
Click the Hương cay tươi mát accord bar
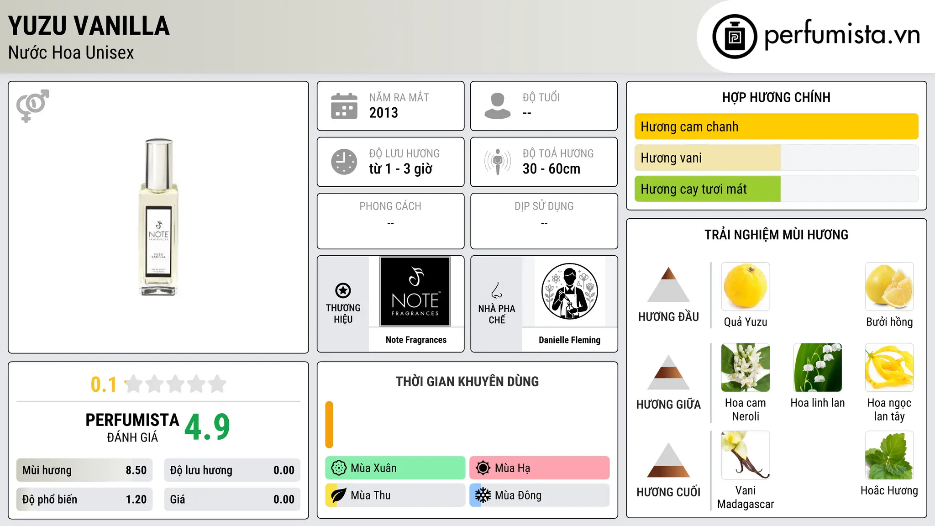777,189
